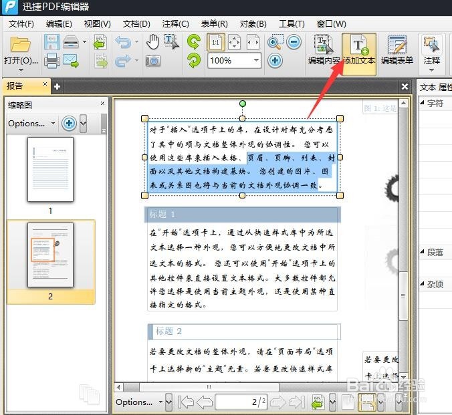The image size is (452, 415).
Task: Click the upper green page arrow icon in toolbar
Action: (x=100, y=42)
